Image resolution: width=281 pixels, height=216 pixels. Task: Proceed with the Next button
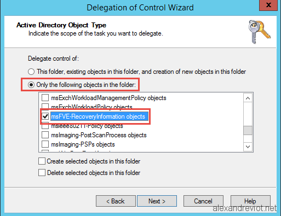157,201
